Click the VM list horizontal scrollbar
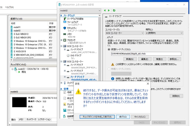Image resolution: width=190 pixels, height=126 pixels. [33, 60]
